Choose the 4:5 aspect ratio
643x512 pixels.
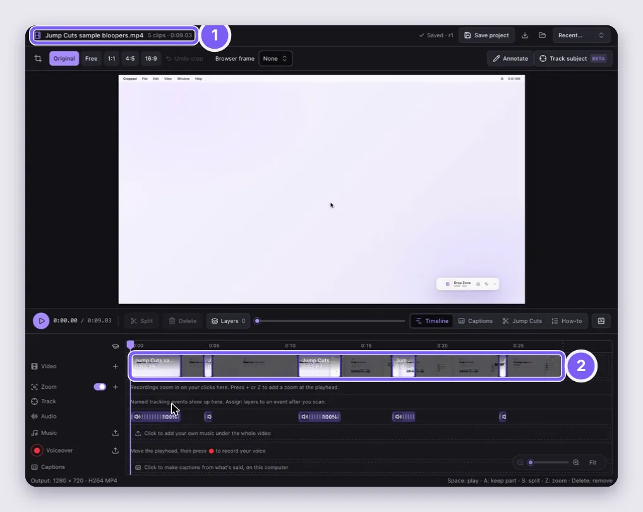click(130, 58)
